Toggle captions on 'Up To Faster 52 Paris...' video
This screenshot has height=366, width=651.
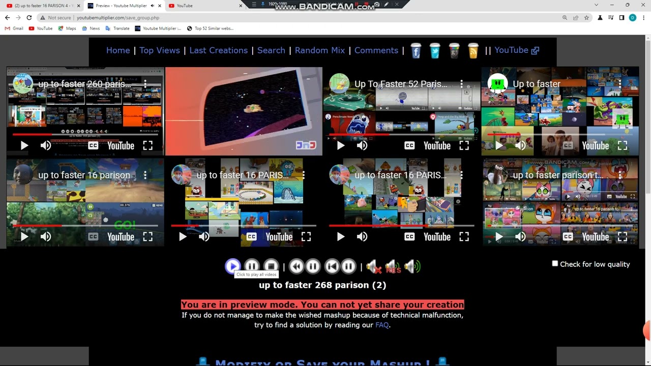pyautogui.click(x=409, y=146)
